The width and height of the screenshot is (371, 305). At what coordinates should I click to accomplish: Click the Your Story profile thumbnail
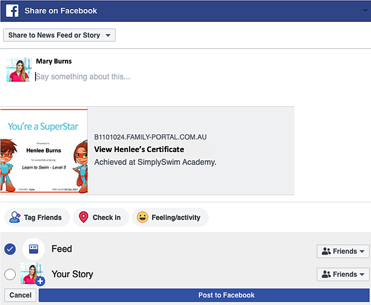tap(32, 274)
